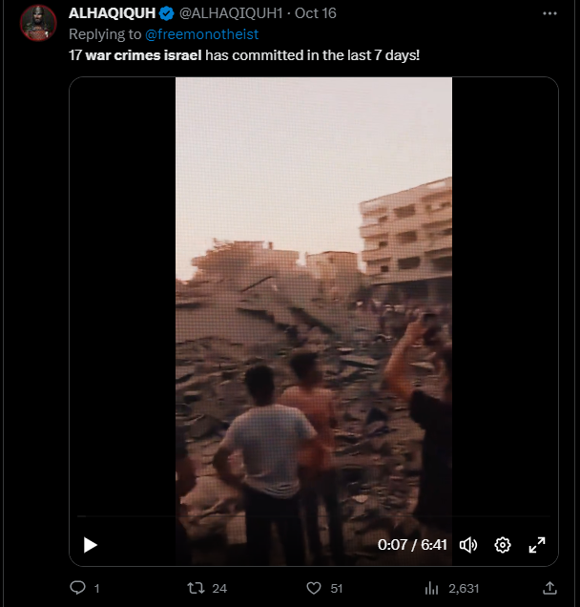
Task: Open video settings gear
Action: (503, 545)
